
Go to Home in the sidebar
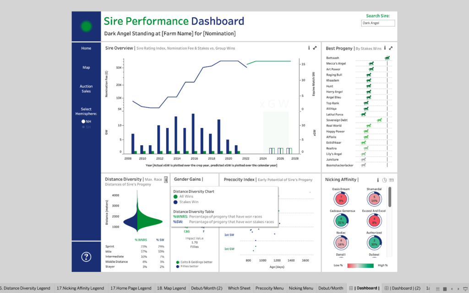tap(86, 48)
